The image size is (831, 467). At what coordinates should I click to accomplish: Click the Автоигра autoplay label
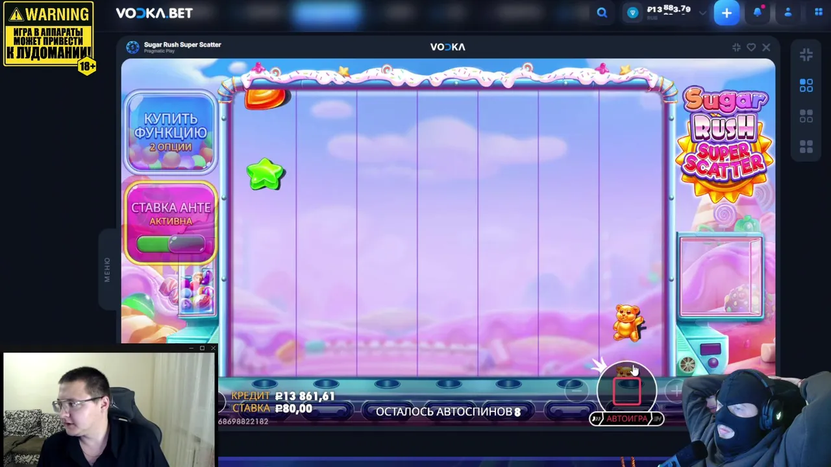coord(626,419)
